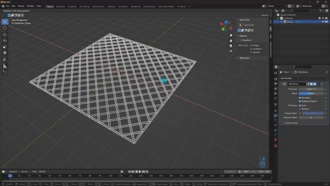Collapse the Active Tool panel
The height and width of the screenshot is (186, 330).
(238, 20)
